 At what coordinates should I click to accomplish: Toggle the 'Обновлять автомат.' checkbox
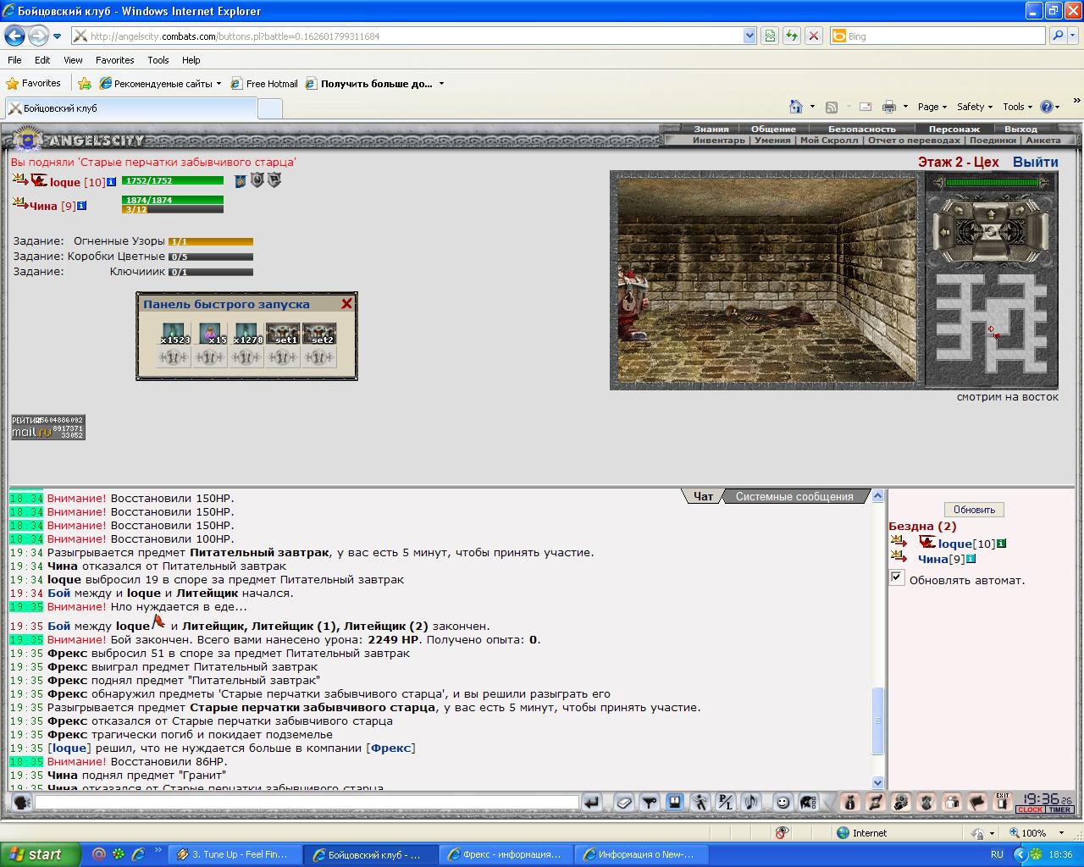pyautogui.click(x=897, y=577)
